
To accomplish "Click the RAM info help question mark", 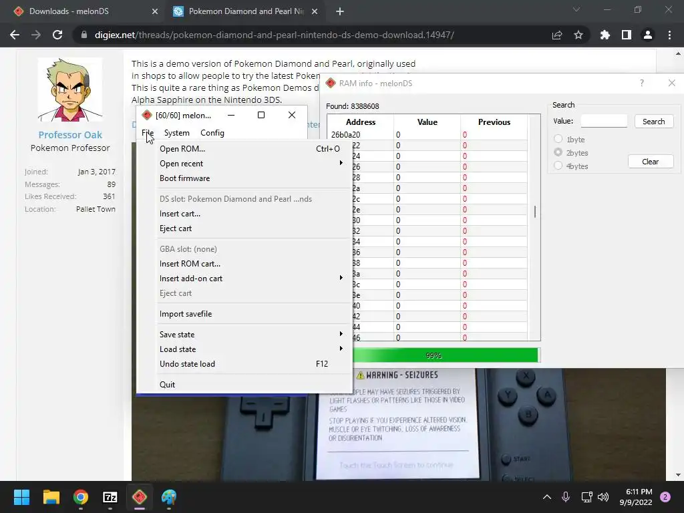I will coord(642,83).
